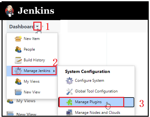Screen dimensions: 150x117
Task: Click the breadcrumb separator arrow after Dashboard
Action: point(43,26)
